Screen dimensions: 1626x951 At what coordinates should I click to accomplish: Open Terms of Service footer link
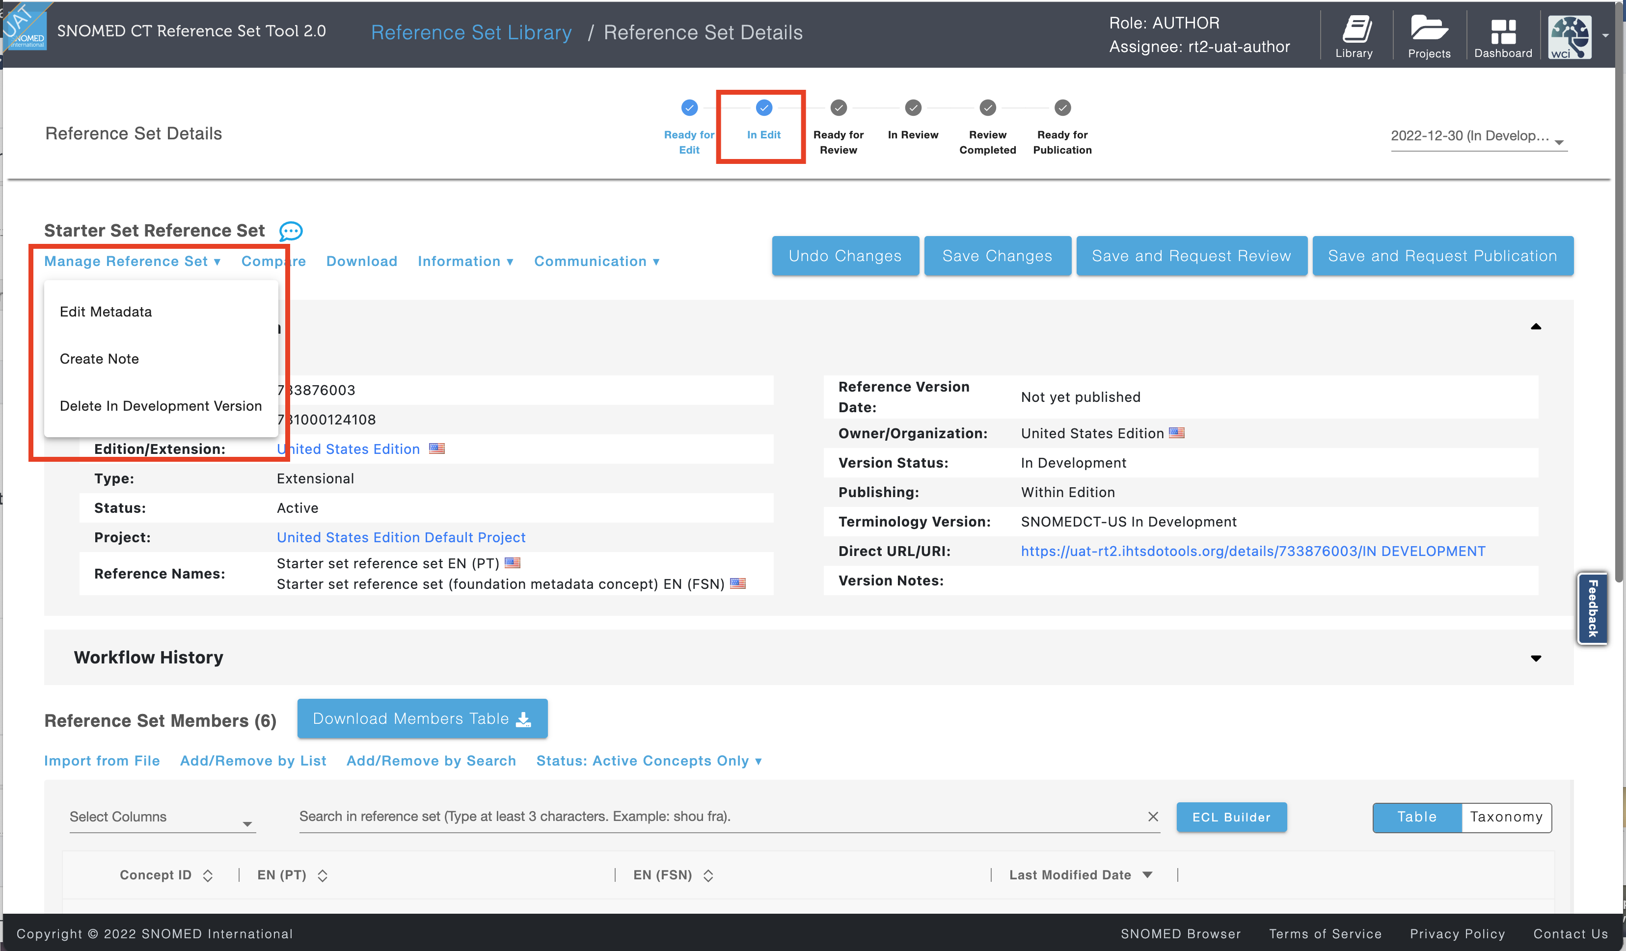tap(1326, 934)
